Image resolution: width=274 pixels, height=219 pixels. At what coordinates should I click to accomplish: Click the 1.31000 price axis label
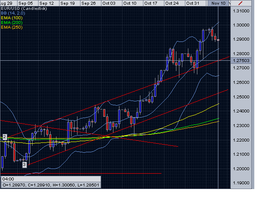tap(241, 11)
